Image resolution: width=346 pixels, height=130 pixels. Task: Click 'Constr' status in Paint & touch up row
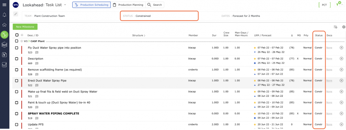click(x=319, y=102)
